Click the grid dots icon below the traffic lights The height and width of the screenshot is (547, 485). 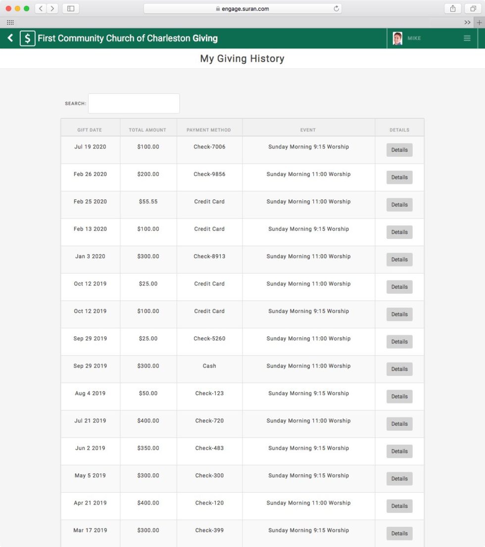coord(10,22)
